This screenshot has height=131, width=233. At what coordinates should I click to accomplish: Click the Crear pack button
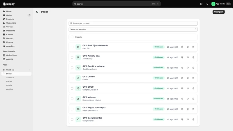218,12
